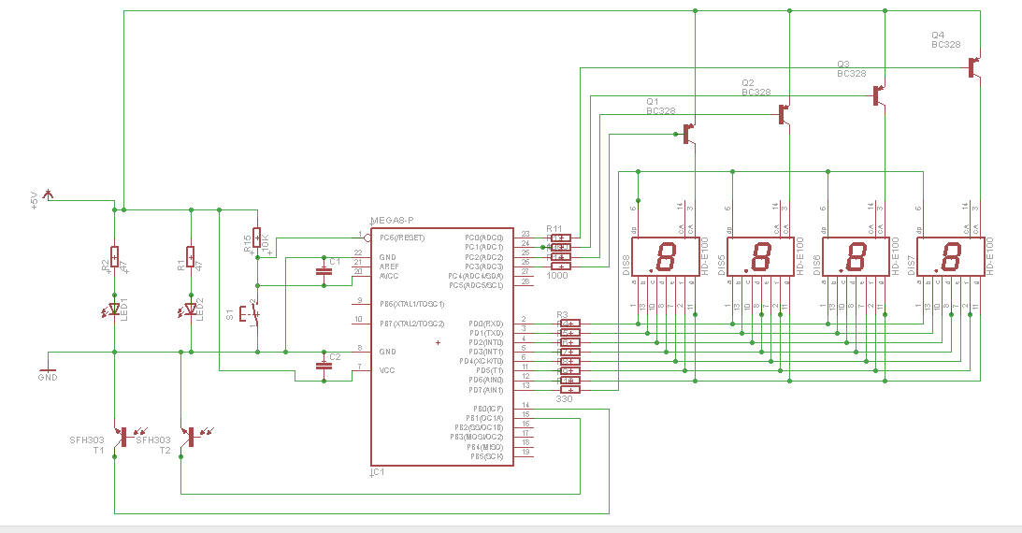This screenshot has width=1022, height=533.
Task: Select R11 array resistor on PC0 line
Action: click(x=560, y=238)
